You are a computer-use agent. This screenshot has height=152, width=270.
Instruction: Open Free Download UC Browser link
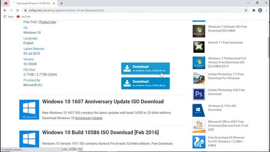click(x=226, y=141)
